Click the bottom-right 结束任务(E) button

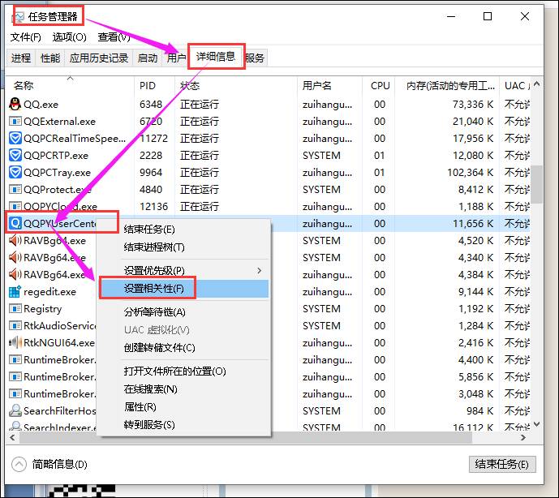tap(502, 464)
